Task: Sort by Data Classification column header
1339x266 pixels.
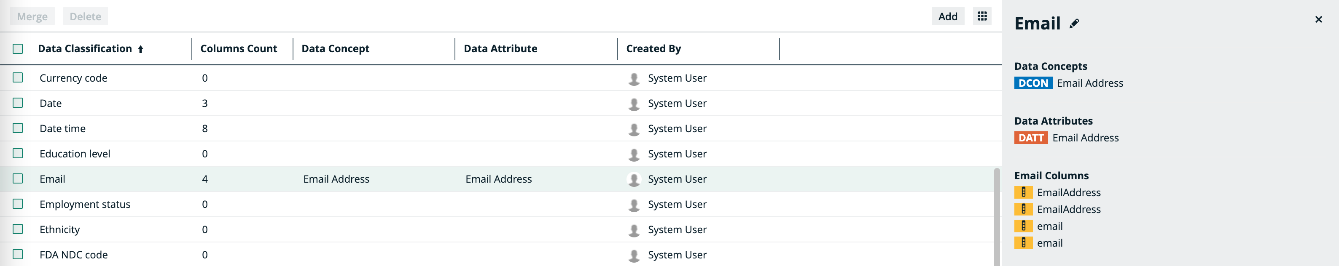Action: [85, 49]
